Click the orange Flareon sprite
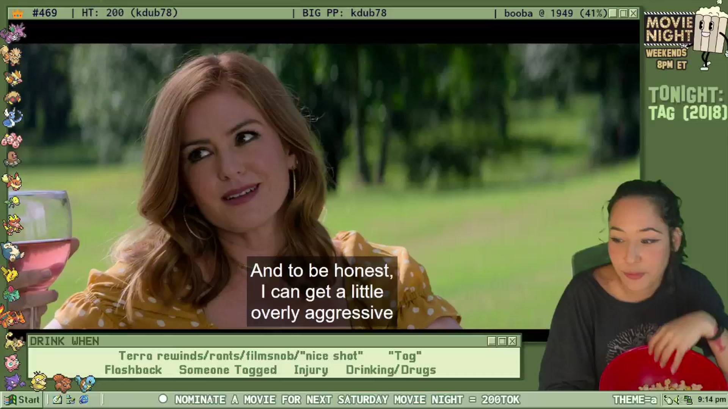728x409 pixels. [12, 181]
